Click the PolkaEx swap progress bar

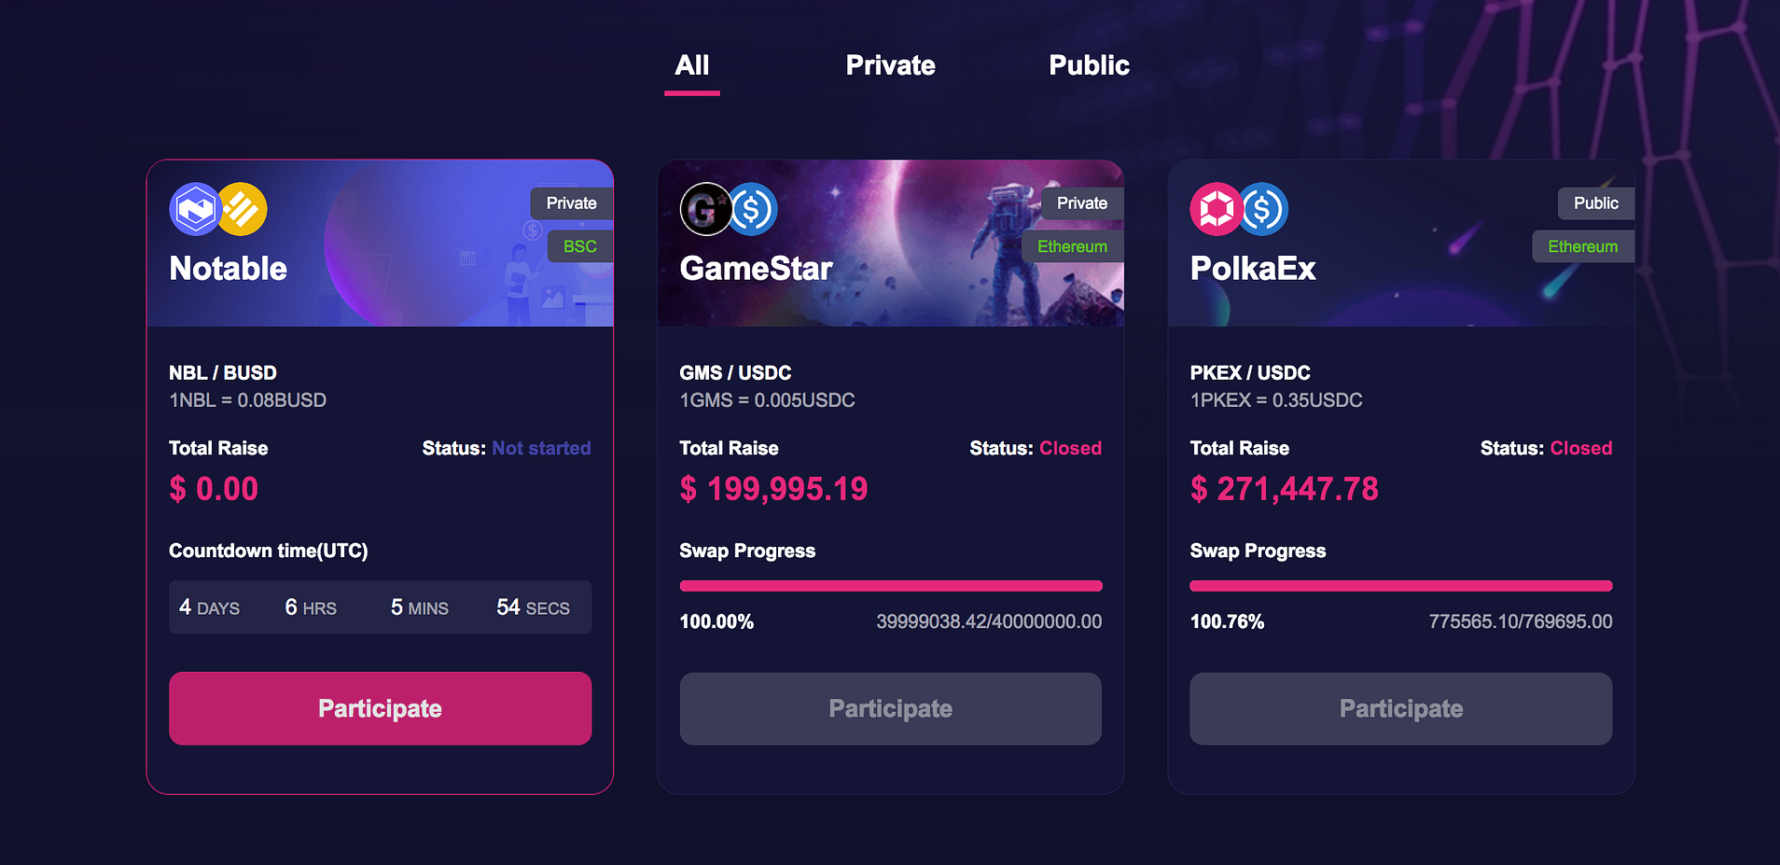pos(1400,586)
